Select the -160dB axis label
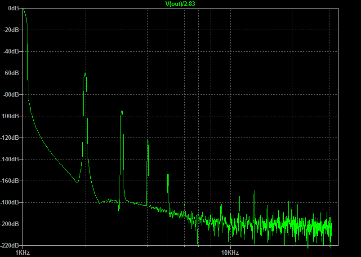This screenshot has width=361, height=257. pos(10,181)
